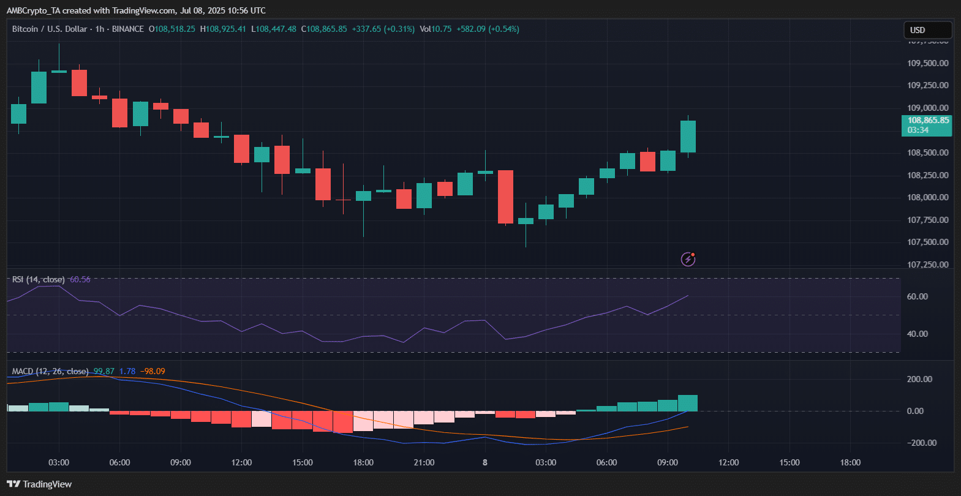The image size is (961, 496).
Task: Click the lightning bolt event icon on chart
Action: tap(688, 259)
